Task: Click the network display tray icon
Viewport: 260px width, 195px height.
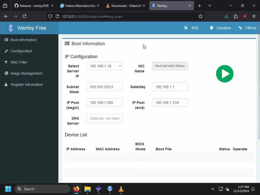Action: coord(221,189)
